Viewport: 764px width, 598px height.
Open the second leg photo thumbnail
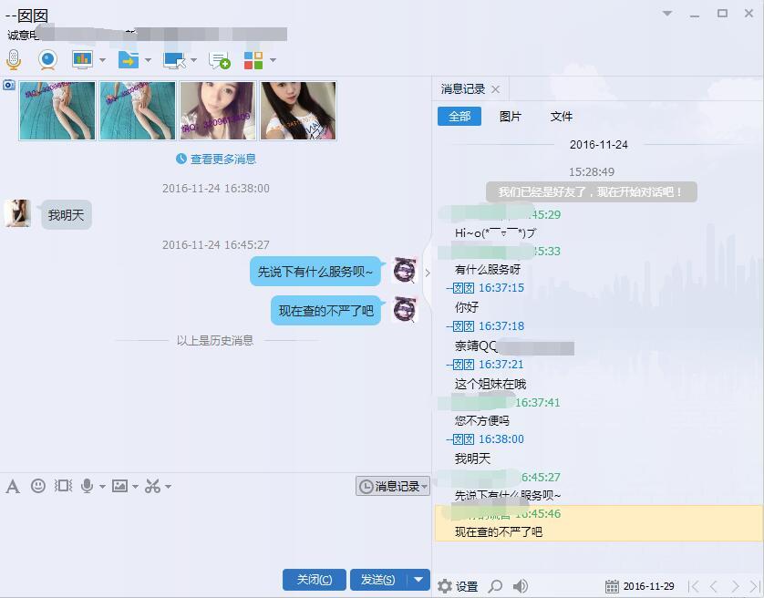138,110
